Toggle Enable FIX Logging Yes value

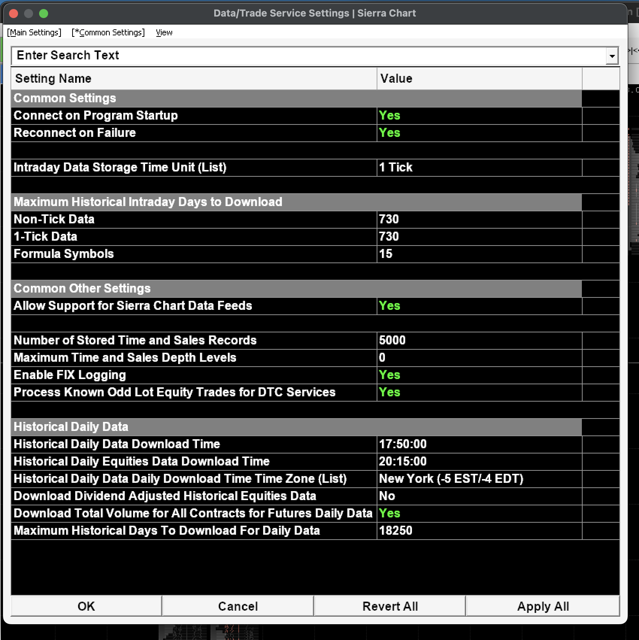[479, 375]
